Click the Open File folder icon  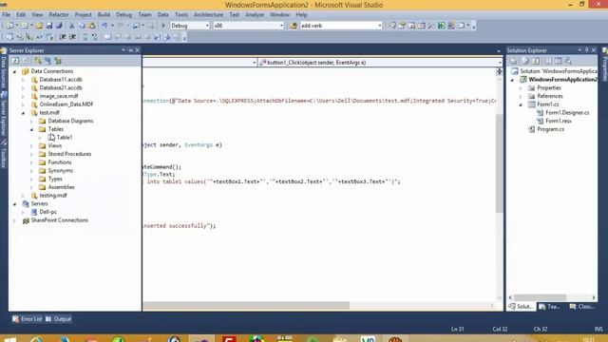pos(39,26)
